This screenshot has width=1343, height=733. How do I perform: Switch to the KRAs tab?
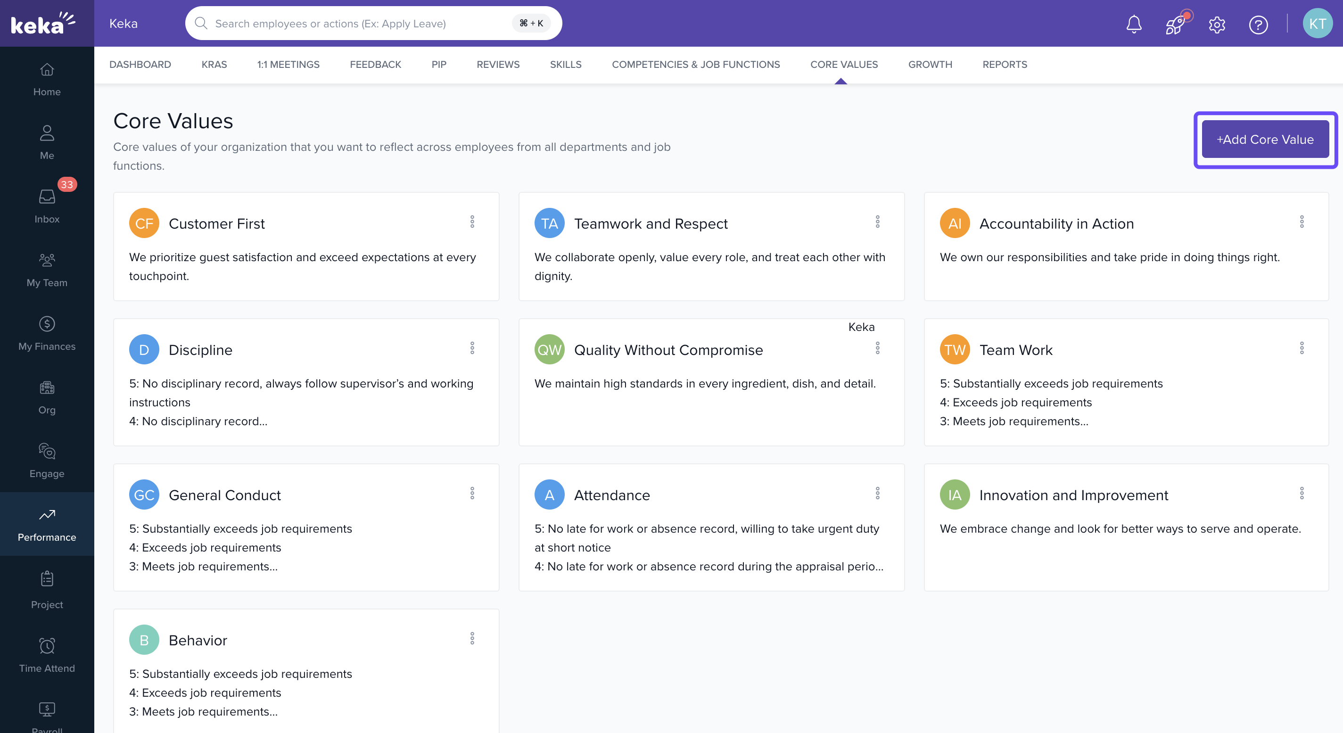(214, 64)
